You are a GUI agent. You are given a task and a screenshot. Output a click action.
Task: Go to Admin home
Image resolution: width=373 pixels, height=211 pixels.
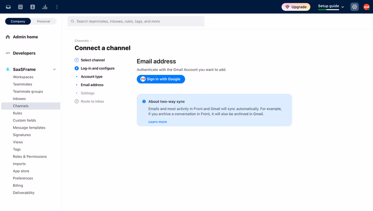25,37
